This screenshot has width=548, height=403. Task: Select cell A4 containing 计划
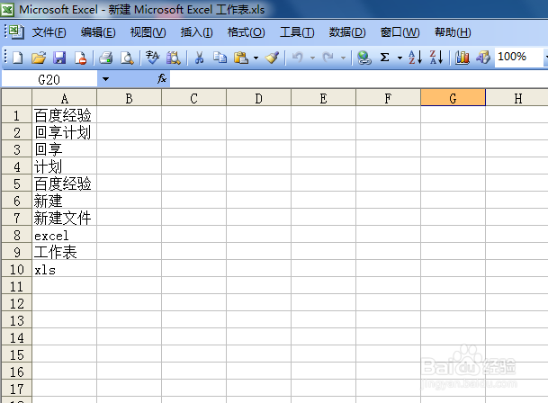[x=64, y=166]
